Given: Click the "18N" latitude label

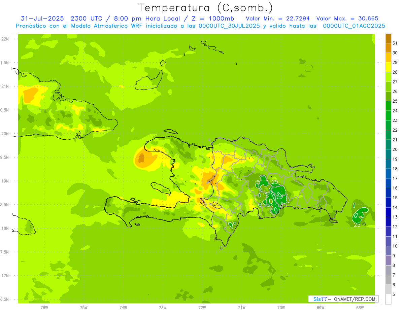Looking at the screenshot, I should pyautogui.click(x=5, y=228).
